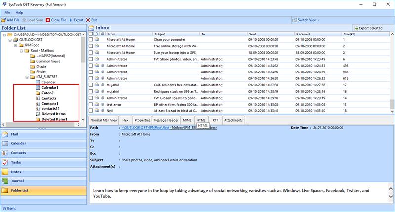The height and width of the screenshot is (212, 395).
Task: Check the Neil message checkbox
Action: 91,110
